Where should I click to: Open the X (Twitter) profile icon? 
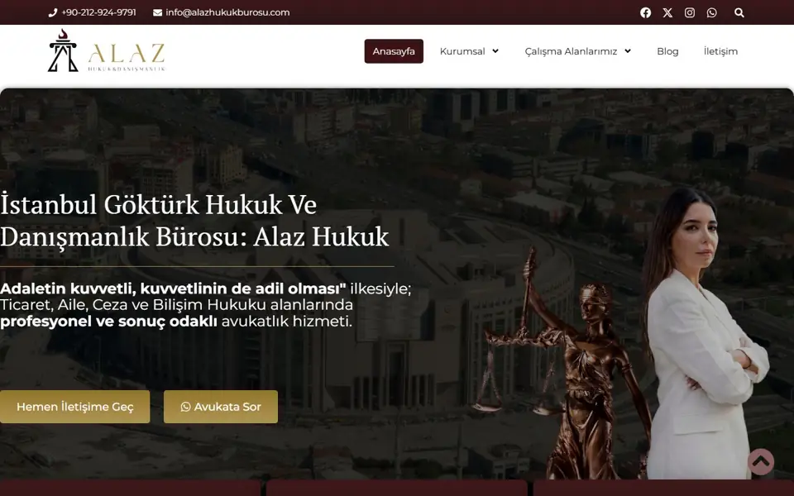pyautogui.click(x=667, y=12)
